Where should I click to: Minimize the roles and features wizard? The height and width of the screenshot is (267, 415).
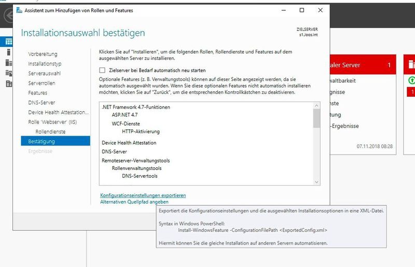[x=284, y=10]
